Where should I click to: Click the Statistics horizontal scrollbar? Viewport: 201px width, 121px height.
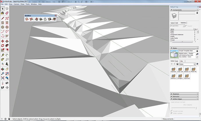[x=182, y=42]
